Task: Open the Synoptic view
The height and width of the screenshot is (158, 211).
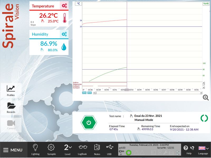Action: (51, 149)
